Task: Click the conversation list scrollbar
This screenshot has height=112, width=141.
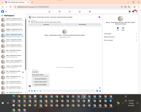Action: 26,45
